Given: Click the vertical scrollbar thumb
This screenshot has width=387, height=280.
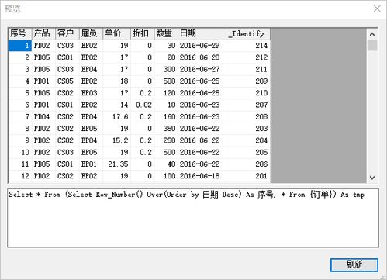Looking at the screenshot, I should click(x=372, y=45).
